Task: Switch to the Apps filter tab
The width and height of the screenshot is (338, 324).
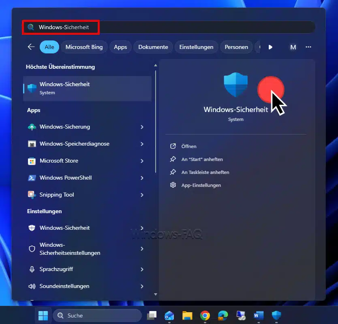Action: [120, 47]
